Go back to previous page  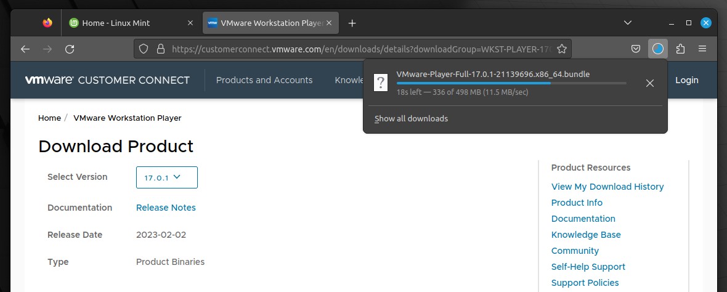pos(25,49)
